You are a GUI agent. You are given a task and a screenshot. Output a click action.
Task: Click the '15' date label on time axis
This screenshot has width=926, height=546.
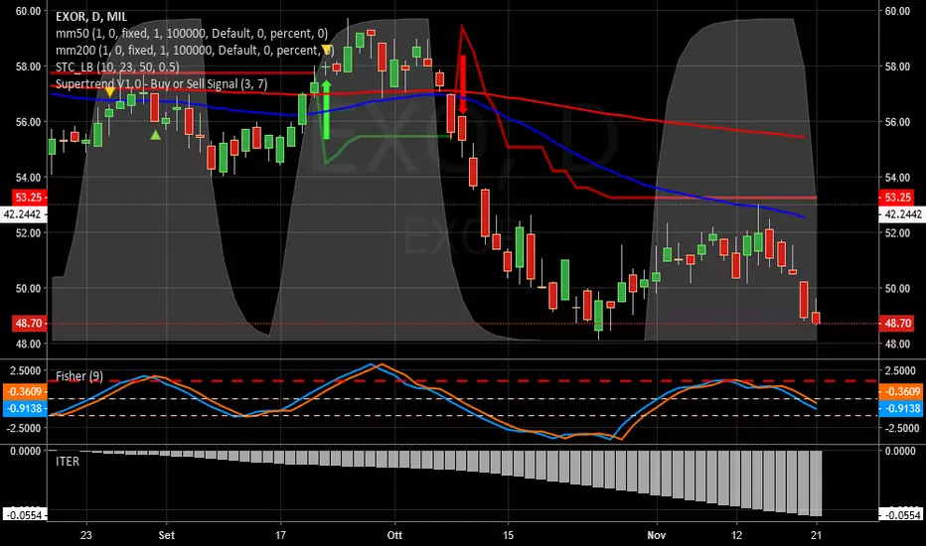(x=508, y=535)
